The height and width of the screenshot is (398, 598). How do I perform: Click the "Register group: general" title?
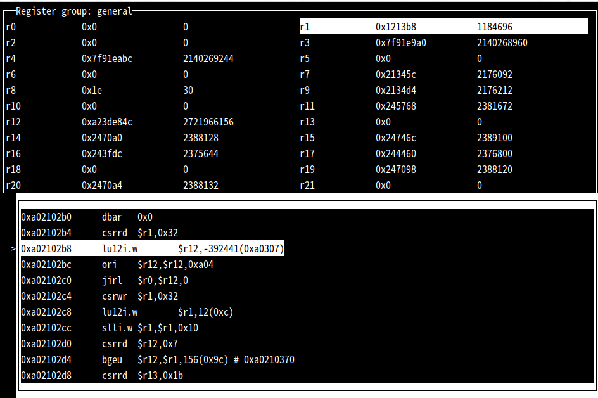pos(74,11)
